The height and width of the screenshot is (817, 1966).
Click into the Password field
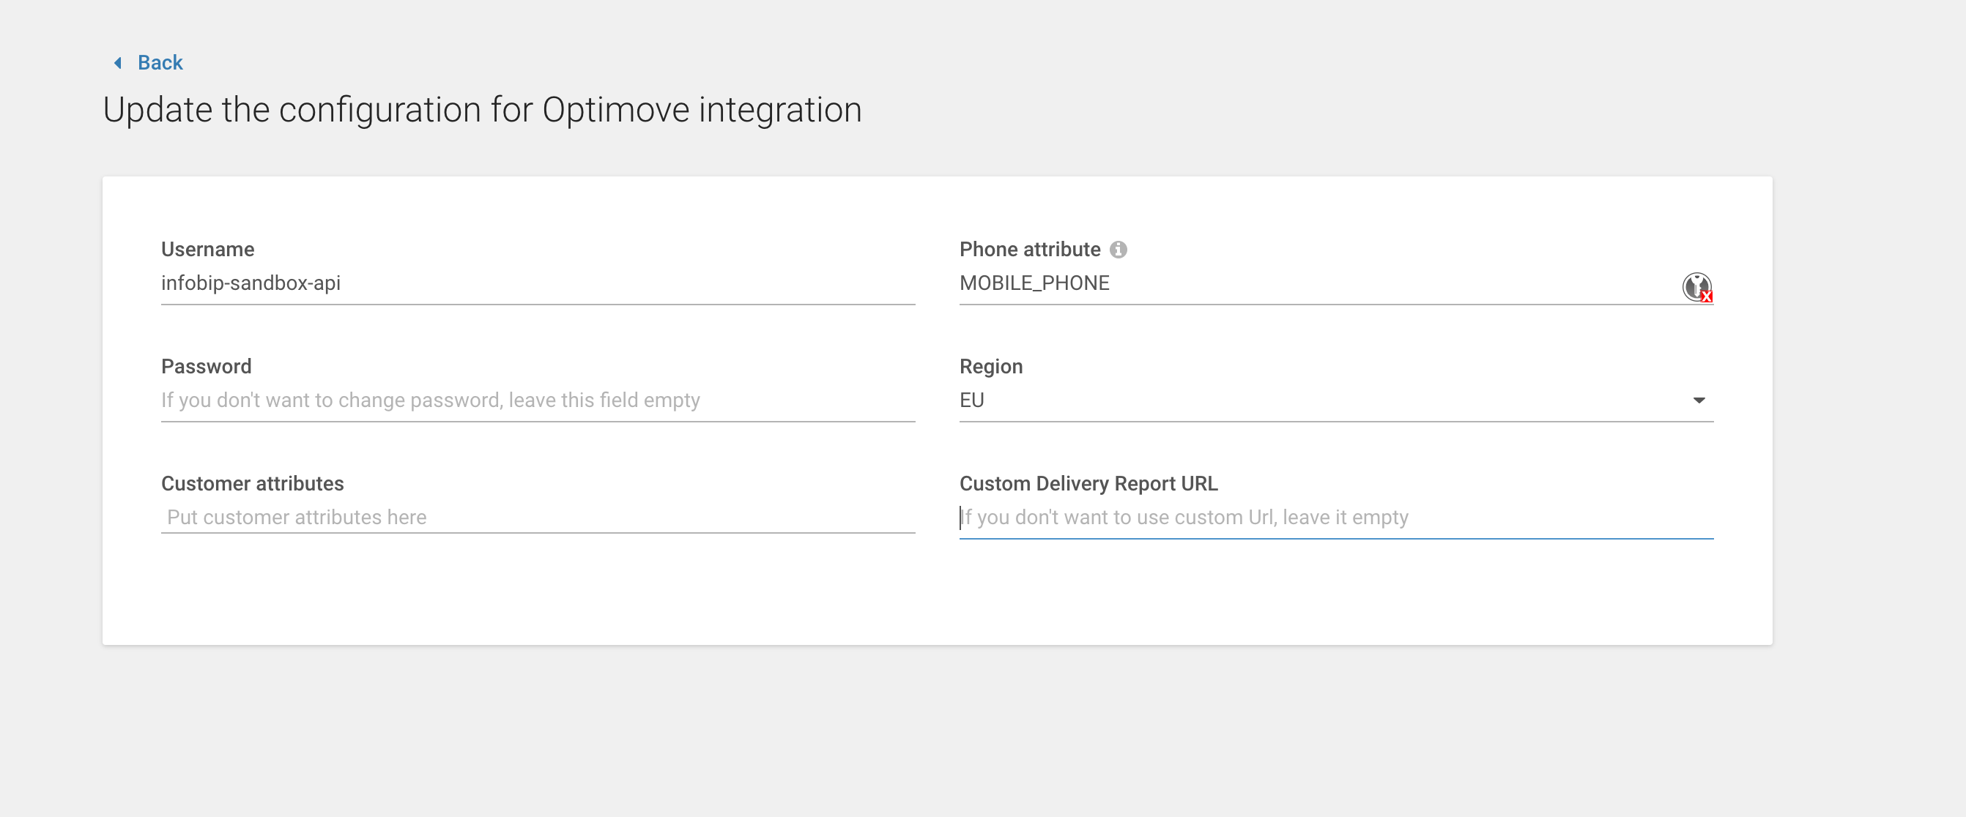(538, 400)
